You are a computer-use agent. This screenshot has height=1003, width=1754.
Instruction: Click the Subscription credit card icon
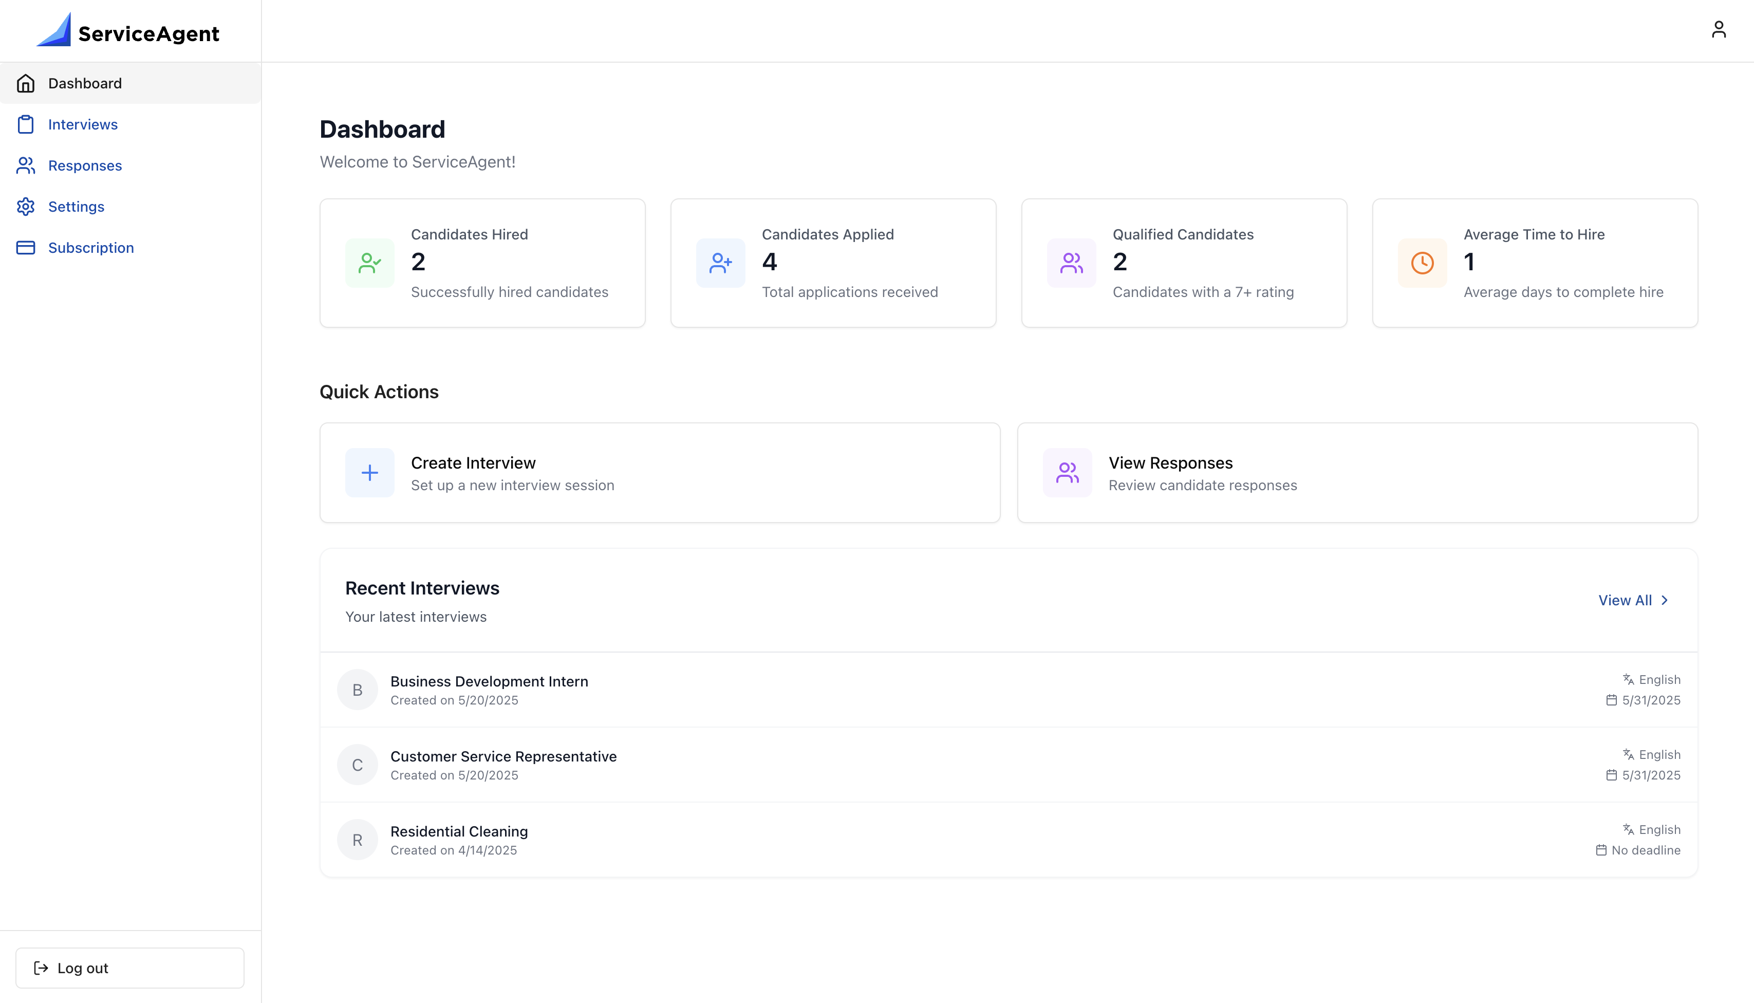pyautogui.click(x=26, y=247)
